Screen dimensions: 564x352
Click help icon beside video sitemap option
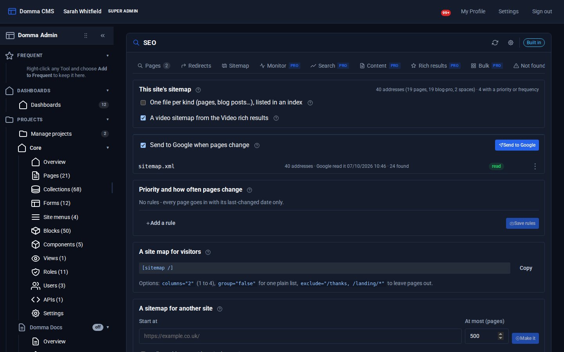pyautogui.click(x=276, y=118)
